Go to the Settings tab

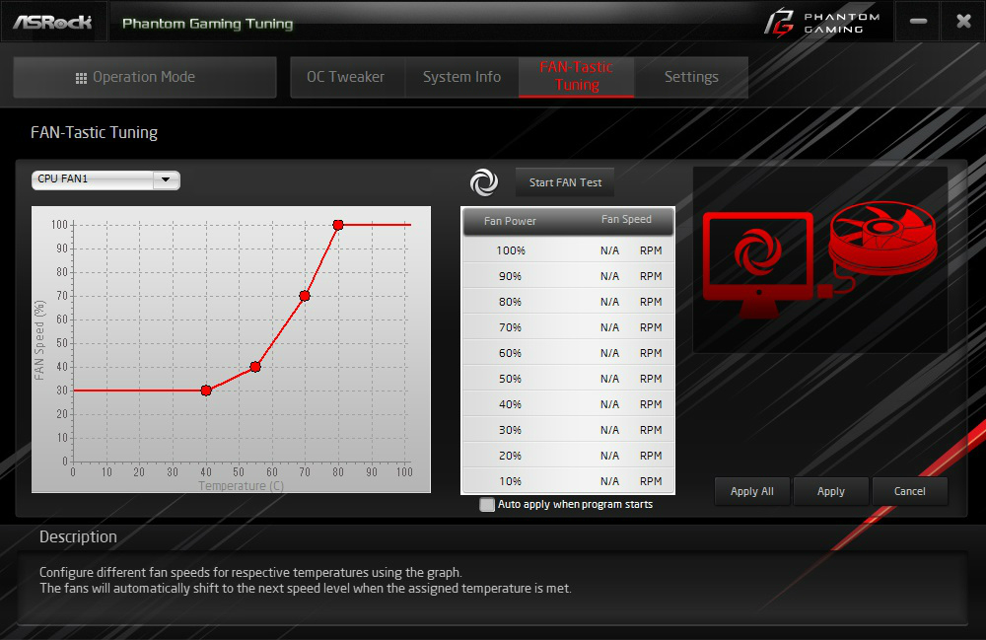pyautogui.click(x=691, y=77)
